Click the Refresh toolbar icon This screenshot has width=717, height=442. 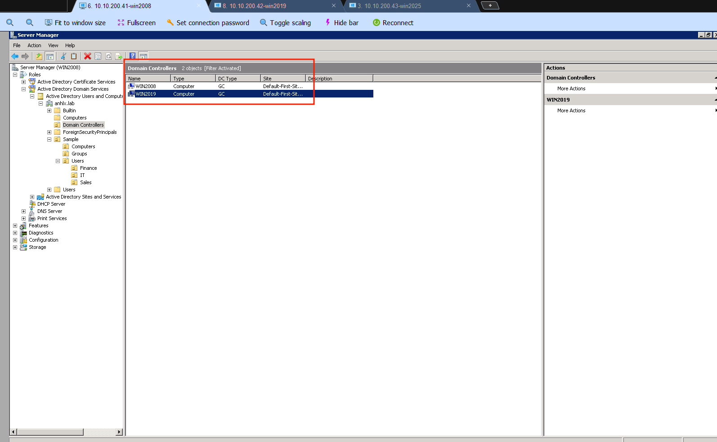(x=108, y=56)
